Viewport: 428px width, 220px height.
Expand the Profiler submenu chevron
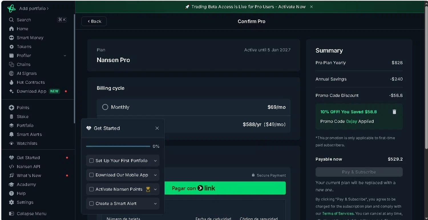tap(65, 55)
